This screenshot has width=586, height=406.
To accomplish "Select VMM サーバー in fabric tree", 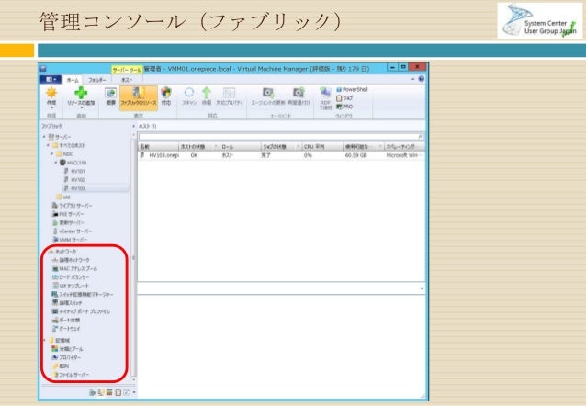I will [x=70, y=240].
